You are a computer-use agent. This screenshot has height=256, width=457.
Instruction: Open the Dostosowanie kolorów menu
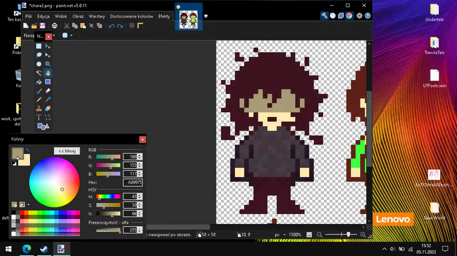[x=132, y=16]
